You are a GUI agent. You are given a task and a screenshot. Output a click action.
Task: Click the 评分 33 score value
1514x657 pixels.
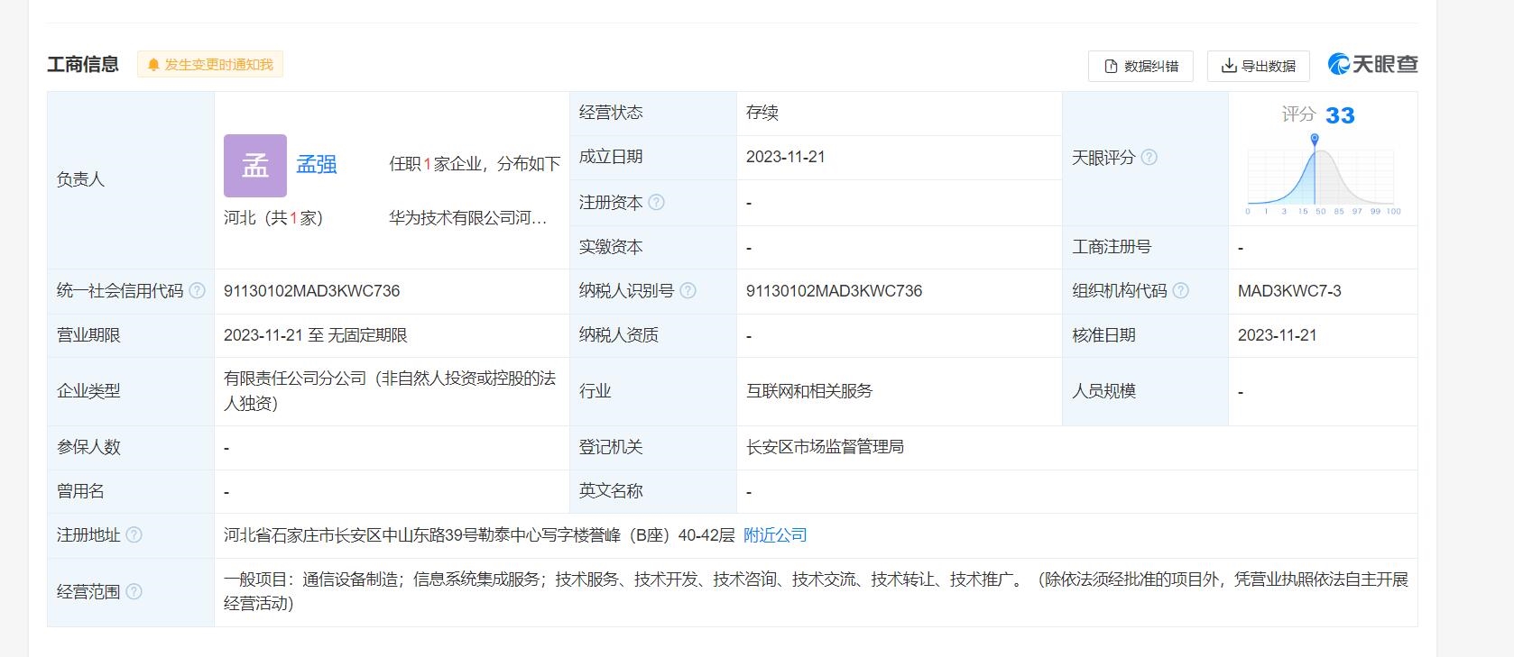1339,115
